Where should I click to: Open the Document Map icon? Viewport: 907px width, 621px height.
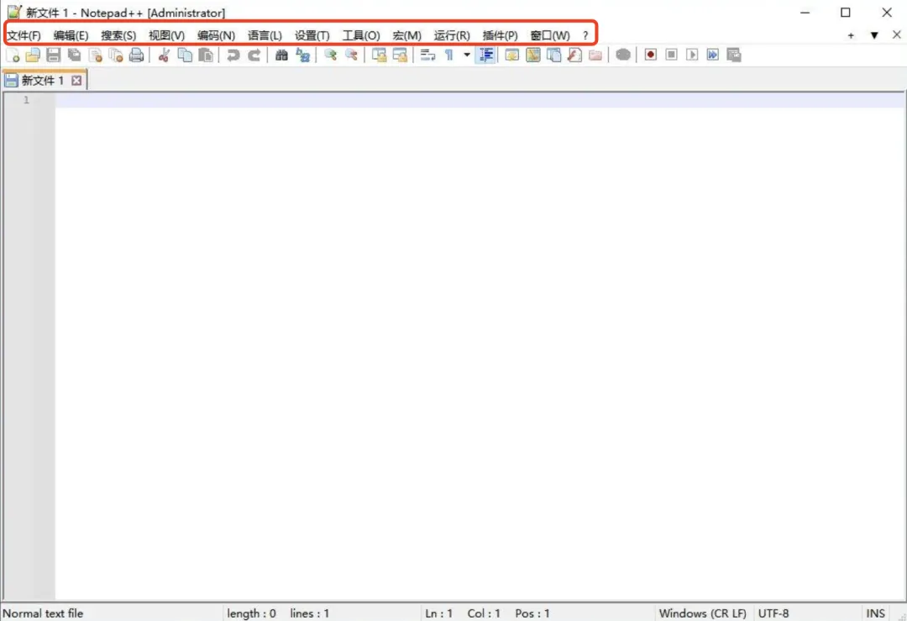[532, 55]
